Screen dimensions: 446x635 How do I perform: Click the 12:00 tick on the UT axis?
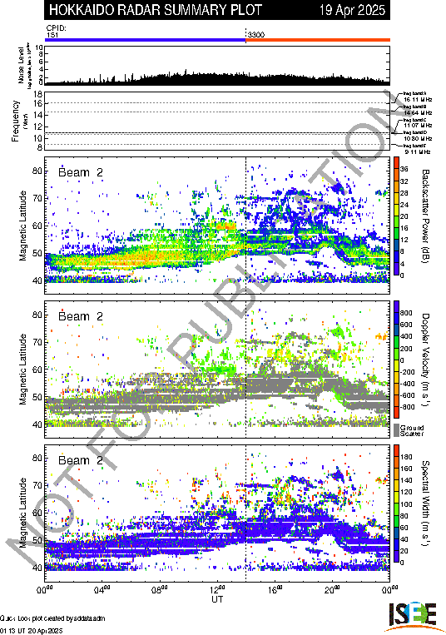(217, 589)
